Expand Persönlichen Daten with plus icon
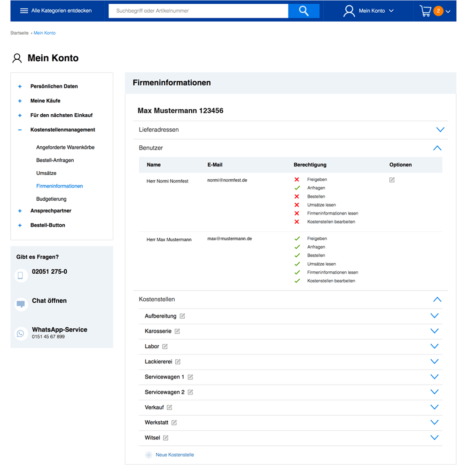 tap(20, 87)
